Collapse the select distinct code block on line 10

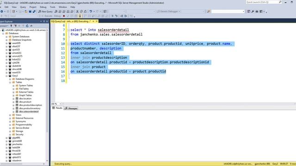pyautogui.click(x=69, y=44)
